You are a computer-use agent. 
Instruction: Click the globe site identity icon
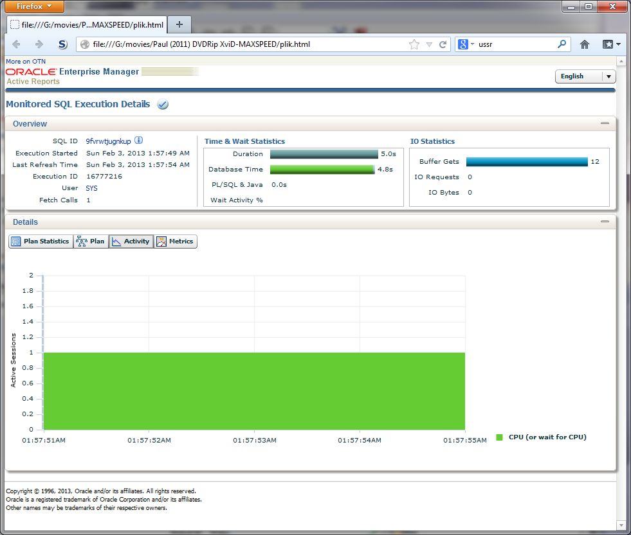pyautogui.click(x=84, y=44)
